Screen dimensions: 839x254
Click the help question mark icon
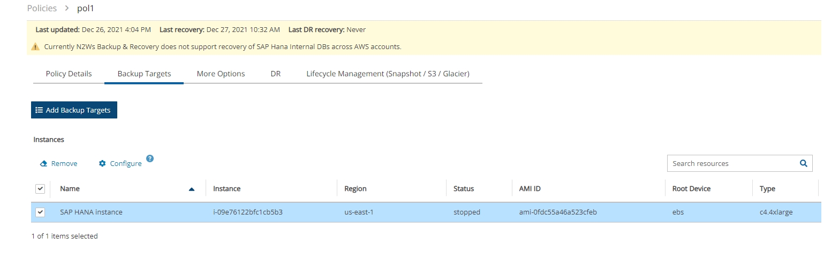[150, 158]
